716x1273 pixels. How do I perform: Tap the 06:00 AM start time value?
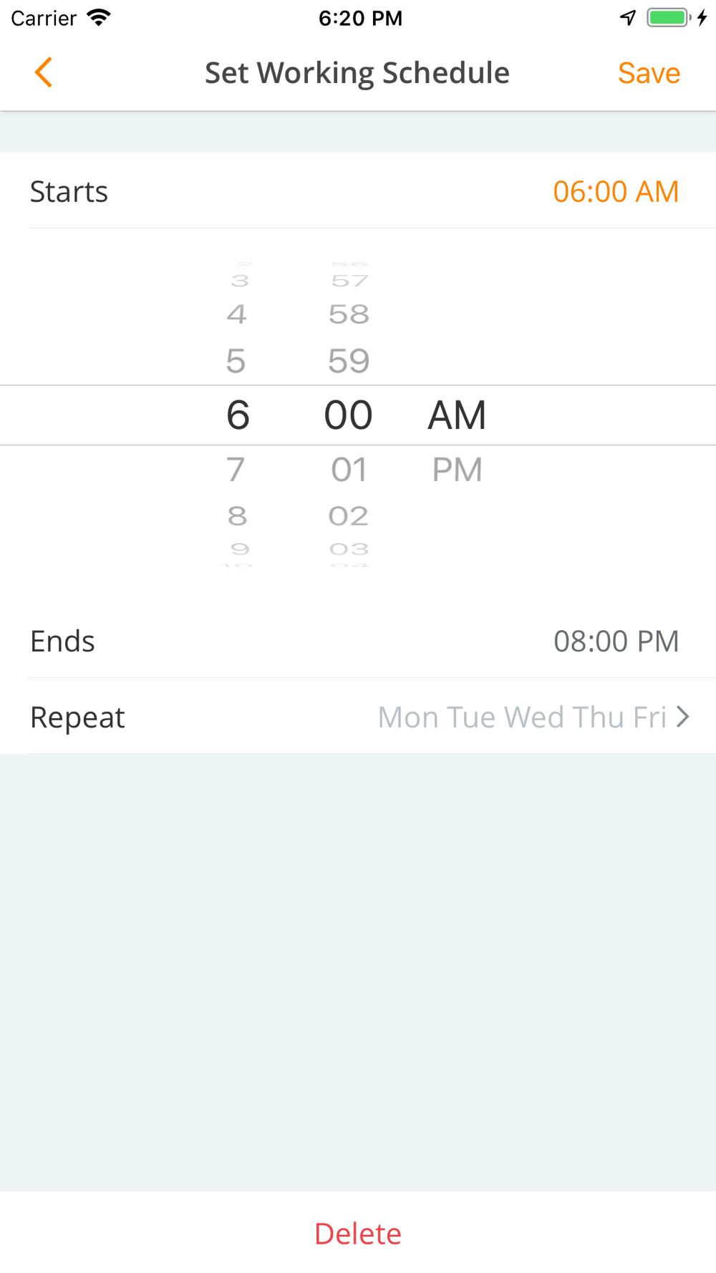point(616,192)
